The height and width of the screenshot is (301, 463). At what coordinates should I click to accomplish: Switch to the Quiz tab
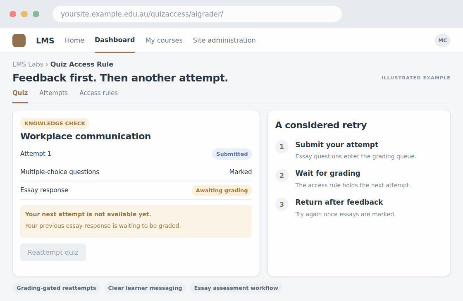pos(20,93)
